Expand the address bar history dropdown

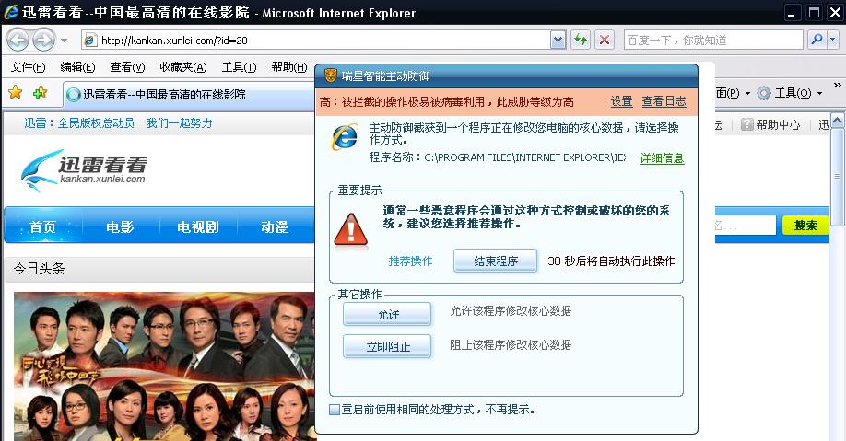coord(558,40)
